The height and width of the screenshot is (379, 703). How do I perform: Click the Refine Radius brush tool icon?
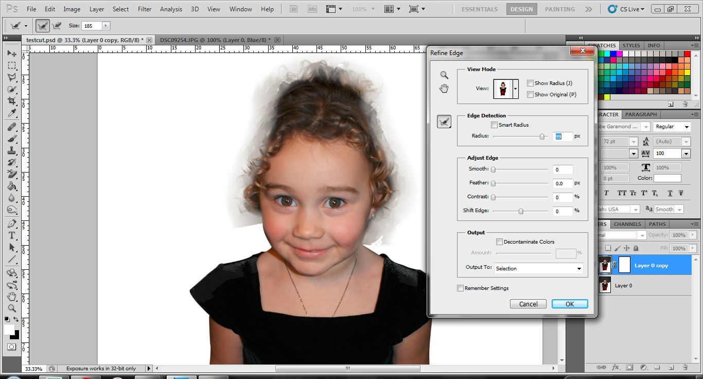coord(444,122)
